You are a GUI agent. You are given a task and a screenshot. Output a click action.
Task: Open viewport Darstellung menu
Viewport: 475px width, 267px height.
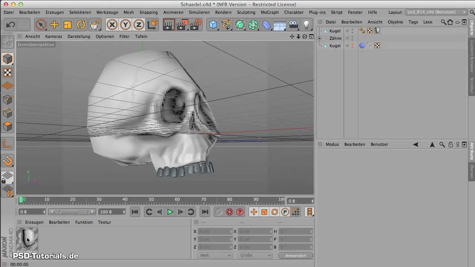click(x=79, y=36)
